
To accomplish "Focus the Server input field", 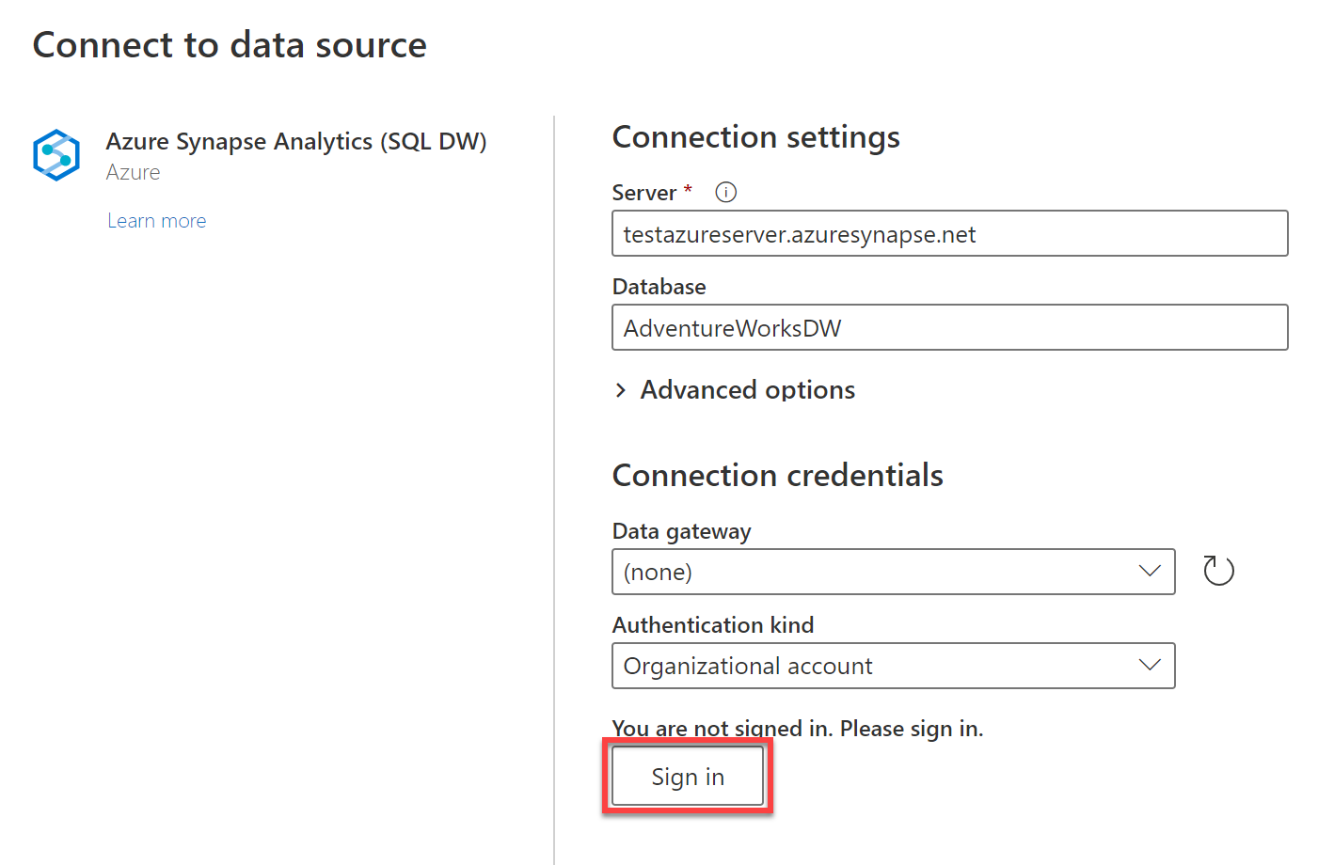I will tap(949, 233).
